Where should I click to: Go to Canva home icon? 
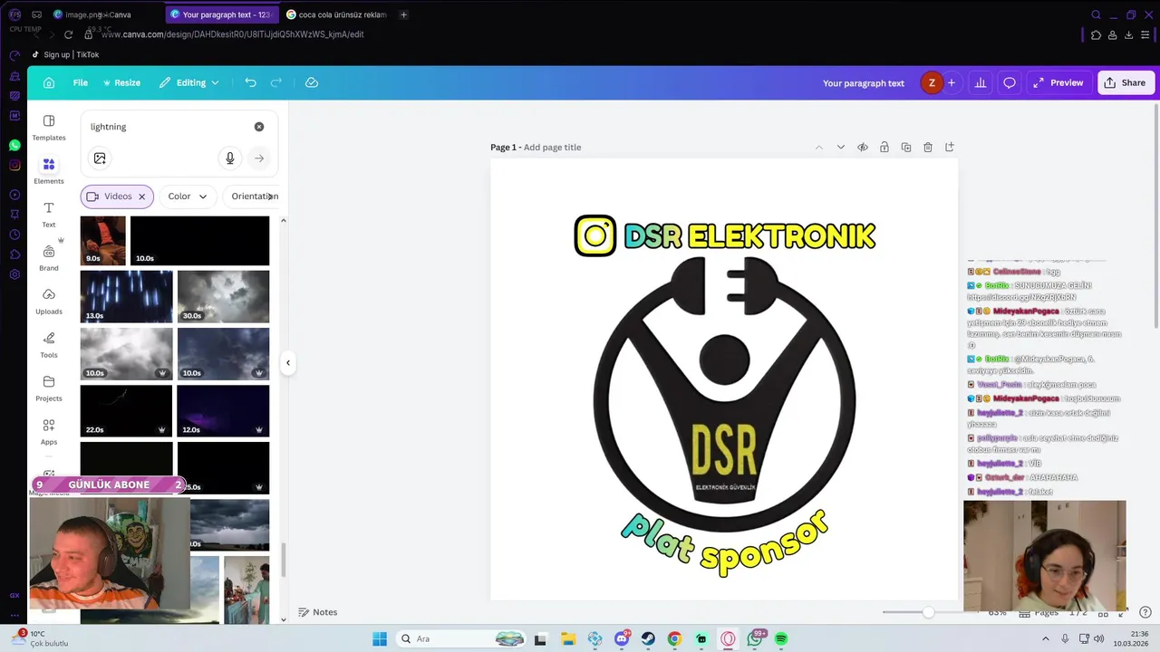pyautogui.click(x=49, y=82)
